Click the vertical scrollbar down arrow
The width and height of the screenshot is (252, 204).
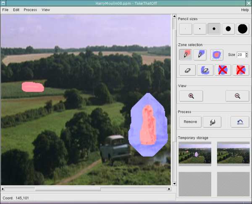174,183
